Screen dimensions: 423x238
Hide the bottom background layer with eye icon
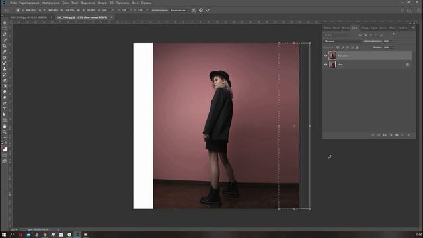click(x=325, y=65)
